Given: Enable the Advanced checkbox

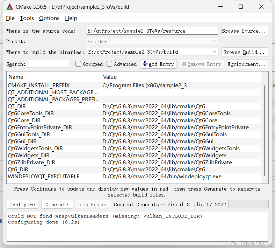Looking at the screenshot, I should coord(109,64).
